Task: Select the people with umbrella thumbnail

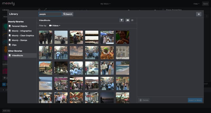Action: click(46, 37)
